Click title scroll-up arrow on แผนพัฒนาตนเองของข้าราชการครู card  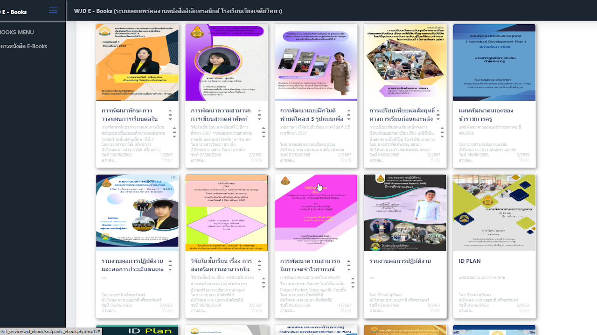(x=527, y=111)
